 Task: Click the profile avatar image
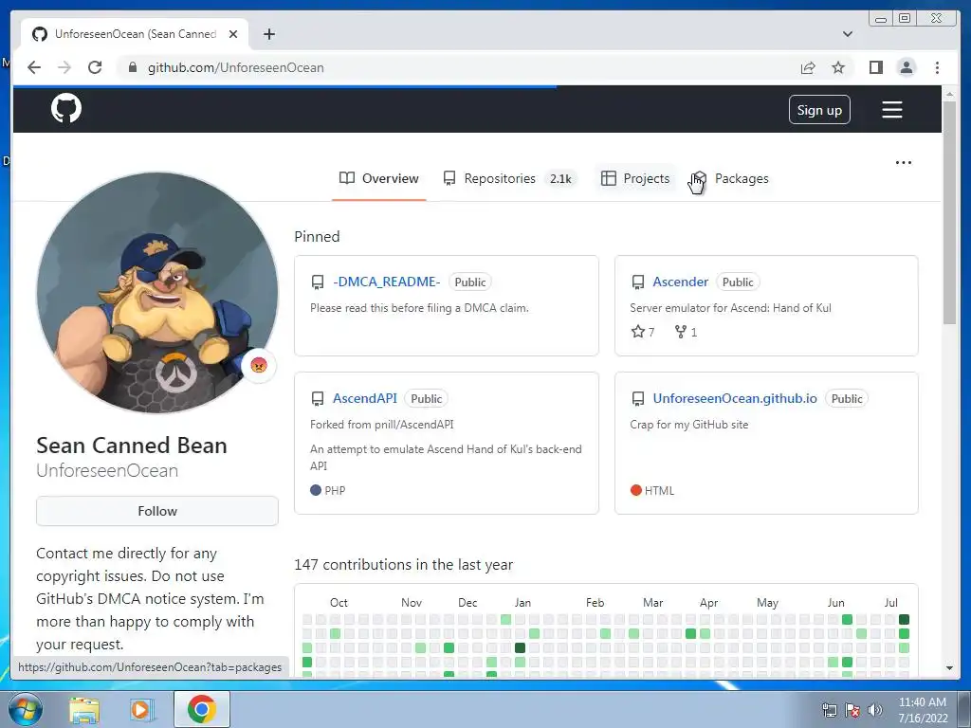[157, 292]
